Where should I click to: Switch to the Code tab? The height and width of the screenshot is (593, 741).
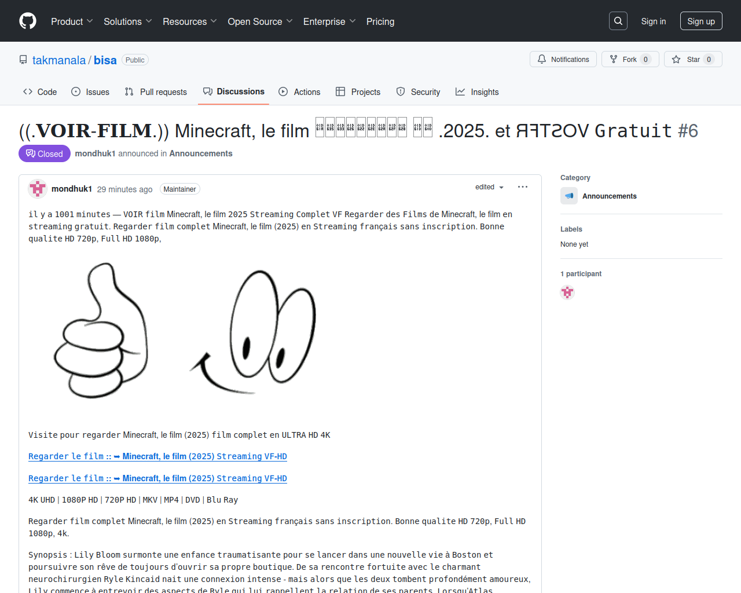(x=40, y=91)
